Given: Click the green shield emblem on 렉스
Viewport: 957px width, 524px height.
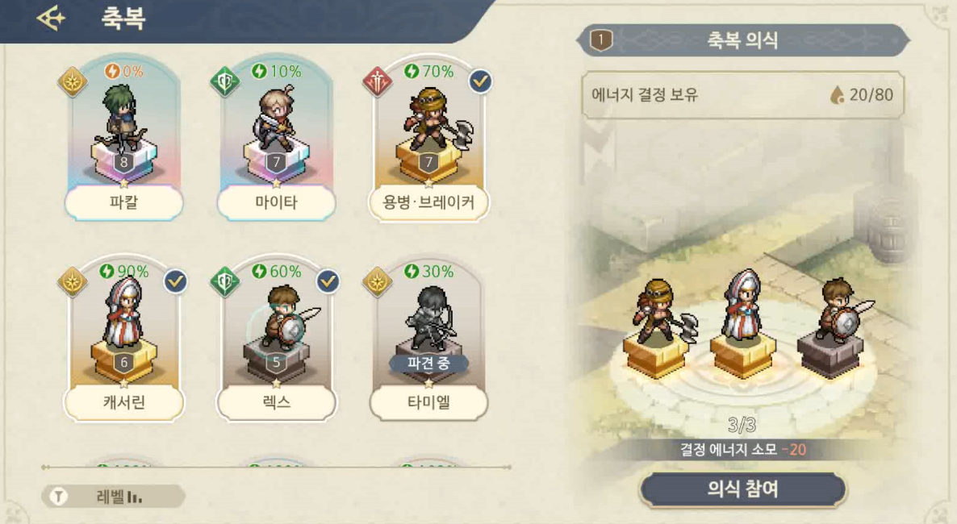Looking at the screenshot, I should click(x=225, y=282).
